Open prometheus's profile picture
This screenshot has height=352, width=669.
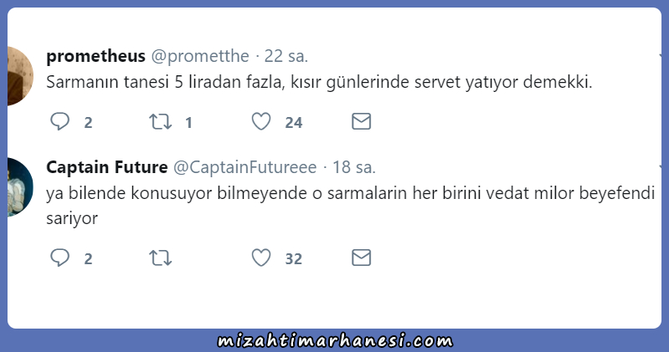20,76
